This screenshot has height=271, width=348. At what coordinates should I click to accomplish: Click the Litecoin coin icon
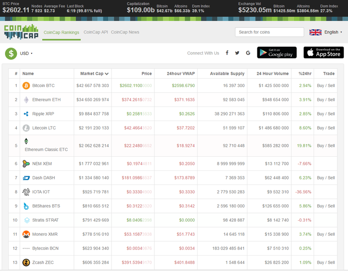[26, 128]
